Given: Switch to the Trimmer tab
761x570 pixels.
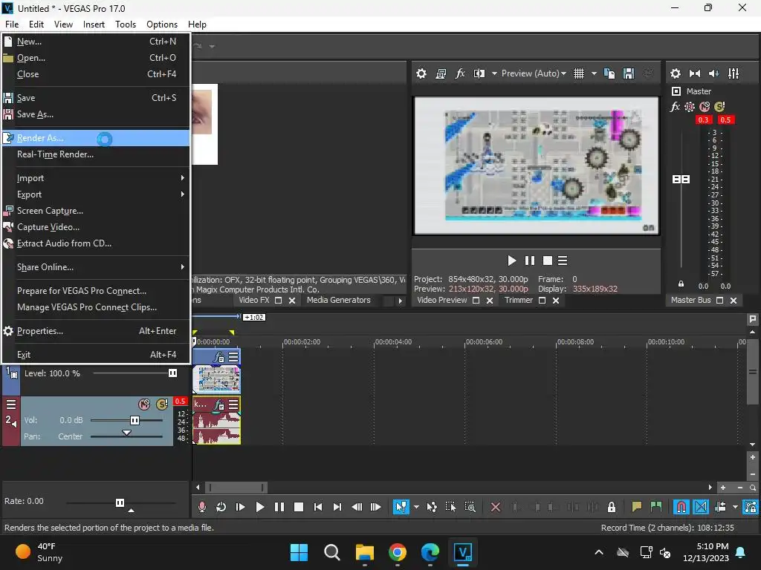Looking at the screenshot, I should pyautogui.click(x=518, y=300).
